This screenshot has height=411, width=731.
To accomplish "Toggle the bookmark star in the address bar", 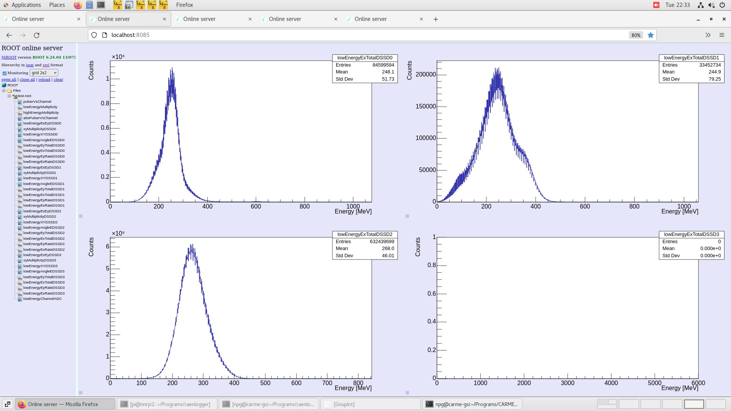I will coord(651,35).
